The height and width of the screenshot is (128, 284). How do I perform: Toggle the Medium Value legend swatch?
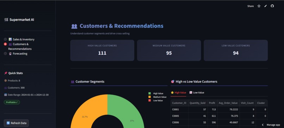point(150,97)
